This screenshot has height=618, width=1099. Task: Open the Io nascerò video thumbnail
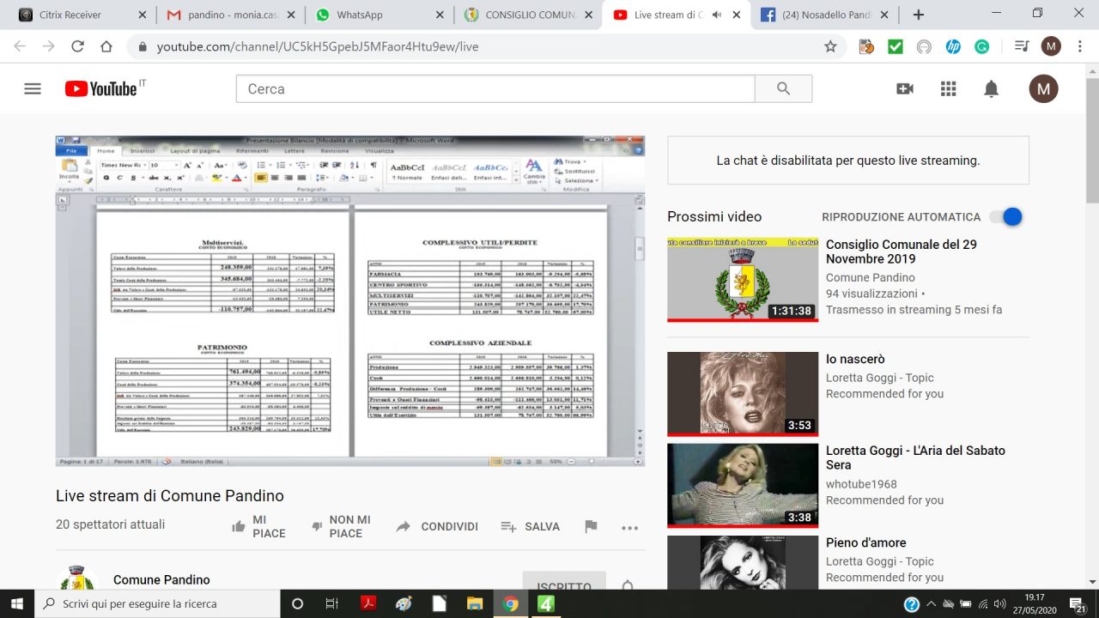pyautogui.click(x=743, y=394)
